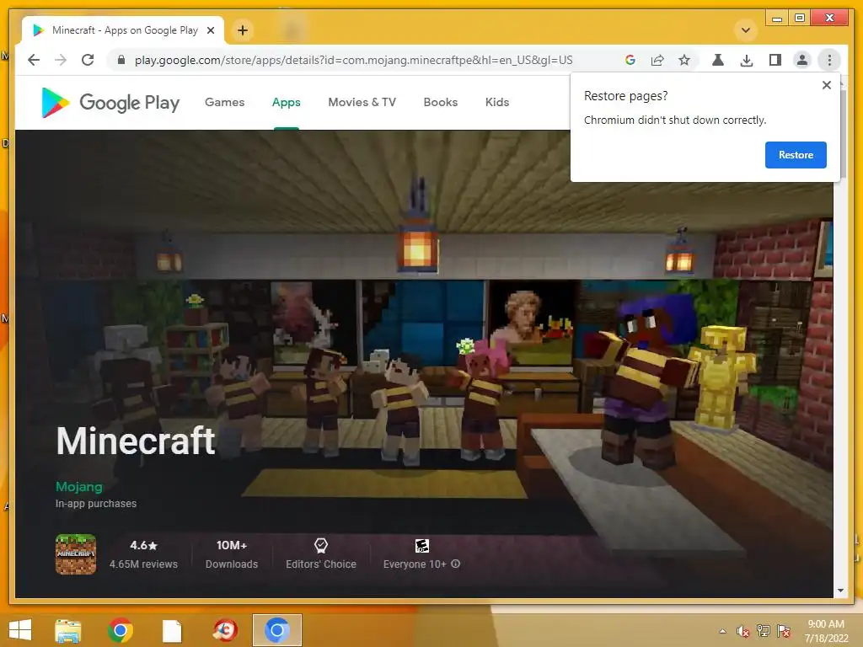
Task: Open Chrome Labs flask icon
Action: click(x=718, y=60)
